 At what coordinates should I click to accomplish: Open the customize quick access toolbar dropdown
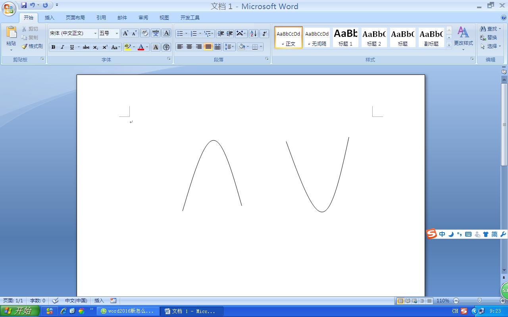click(x=57, y=5)
